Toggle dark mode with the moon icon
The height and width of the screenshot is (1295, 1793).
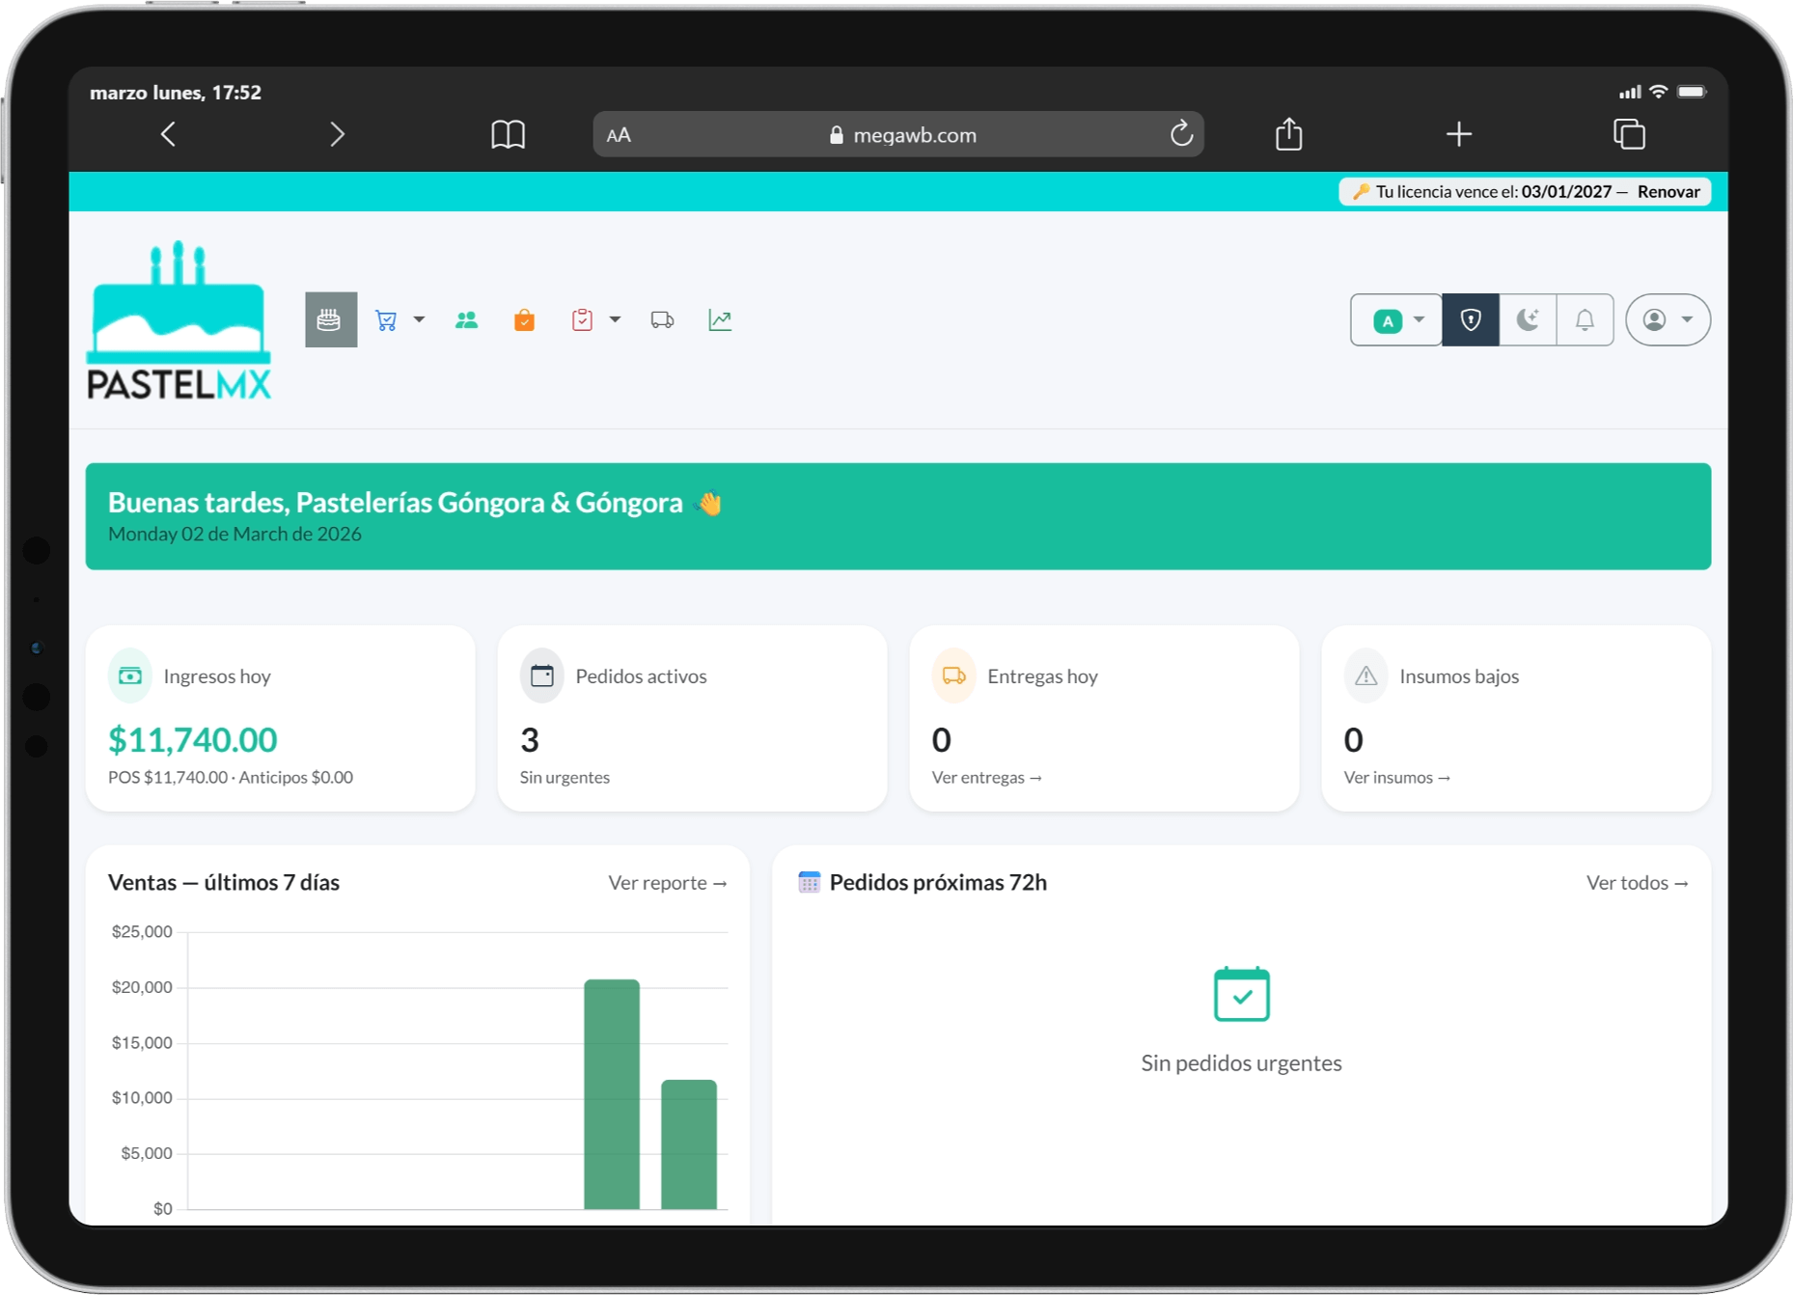[x=1528, y=320]
